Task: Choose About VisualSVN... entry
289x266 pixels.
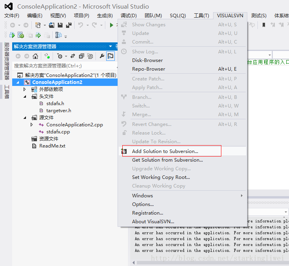Action: click(x=182, y=222)
